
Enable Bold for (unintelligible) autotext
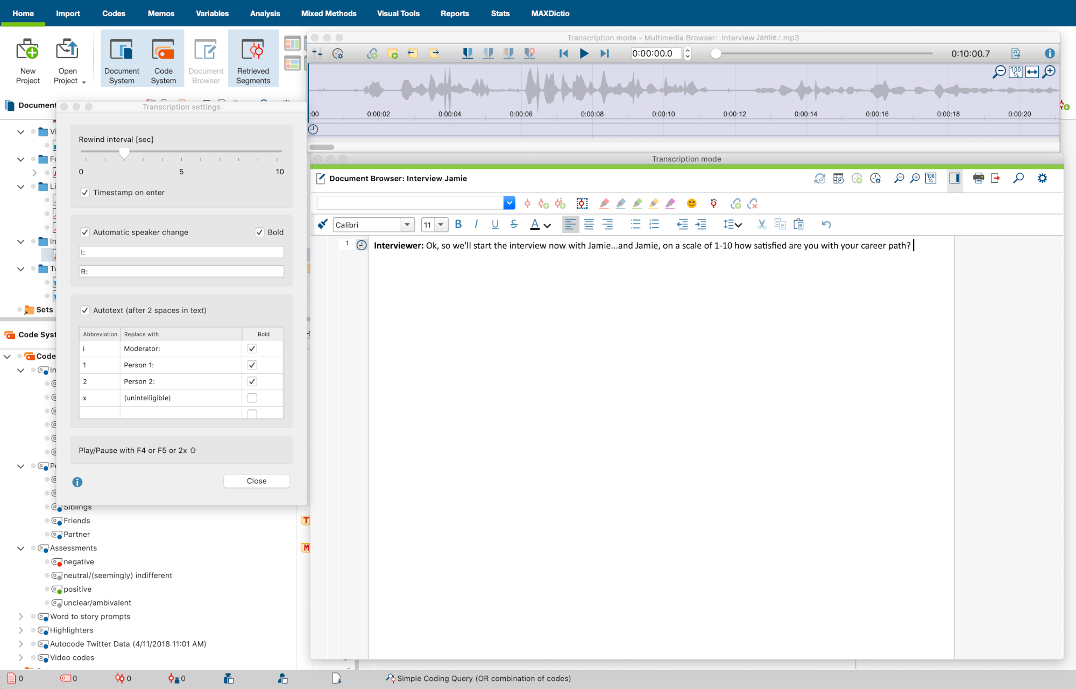click(252, 398)
